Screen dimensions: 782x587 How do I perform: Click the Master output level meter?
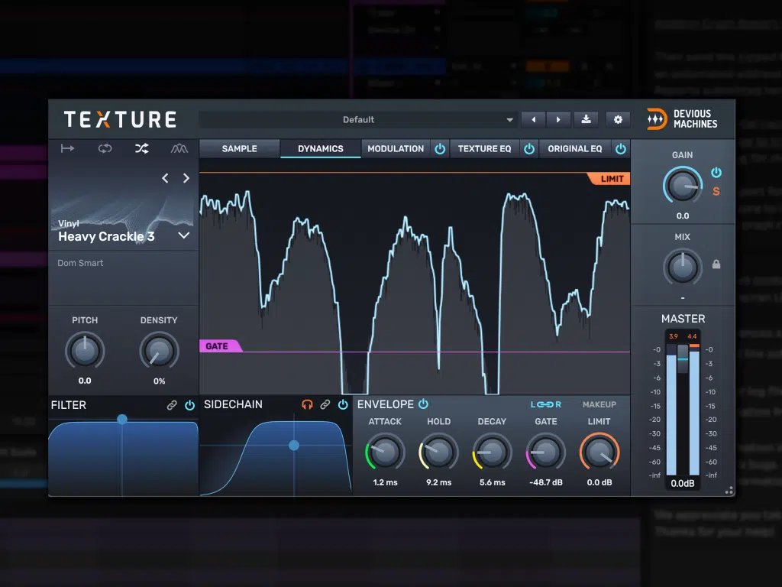point(683,410)
